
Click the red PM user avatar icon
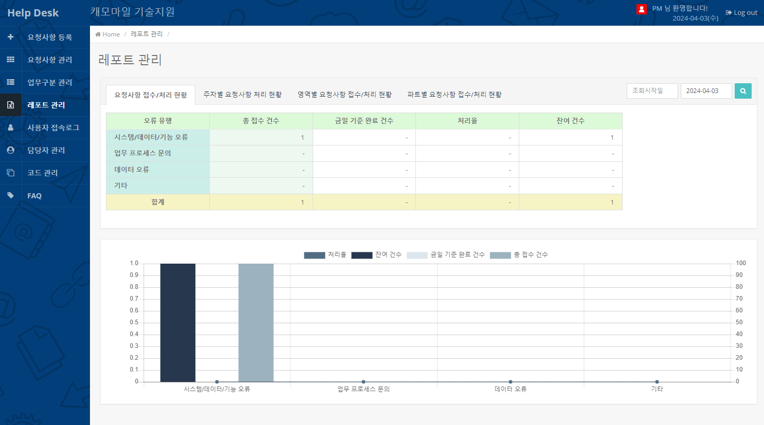tap(641, 9)
